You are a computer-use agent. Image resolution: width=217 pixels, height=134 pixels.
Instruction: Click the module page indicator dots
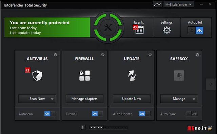[x=108, y=128]
